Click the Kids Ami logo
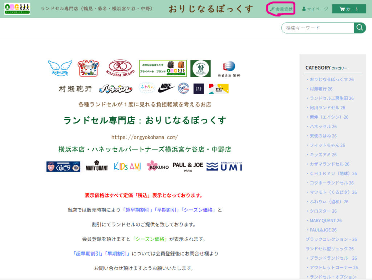The image size is (372, 280). click(128, 167)
